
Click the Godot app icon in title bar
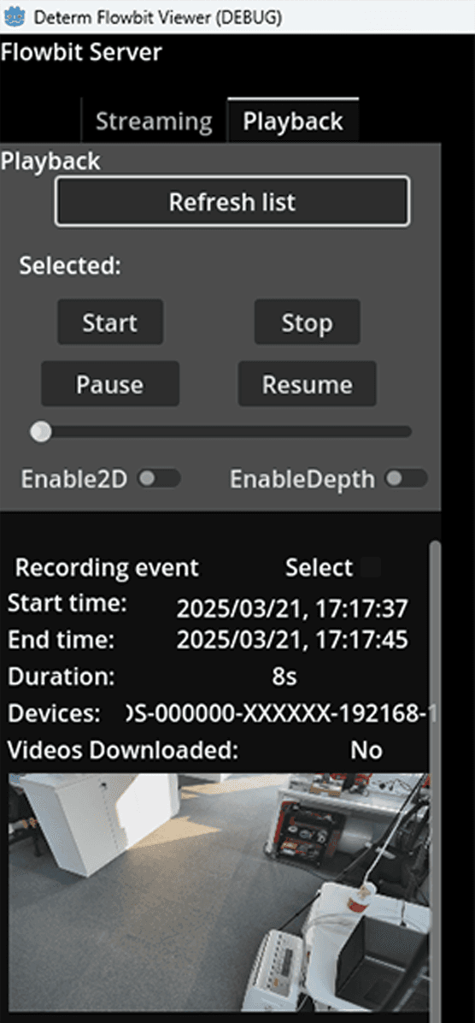15,17
